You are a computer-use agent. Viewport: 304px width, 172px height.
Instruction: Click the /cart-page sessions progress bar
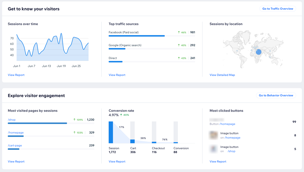(x=51, y=149)
